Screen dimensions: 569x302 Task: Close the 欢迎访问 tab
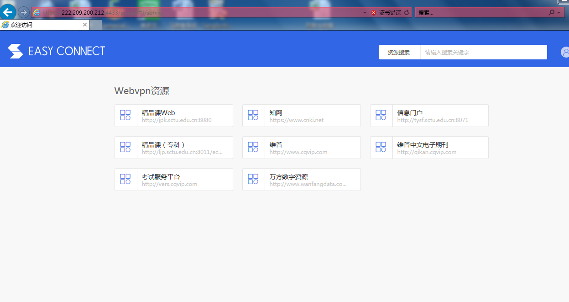[x=84, y=25]
